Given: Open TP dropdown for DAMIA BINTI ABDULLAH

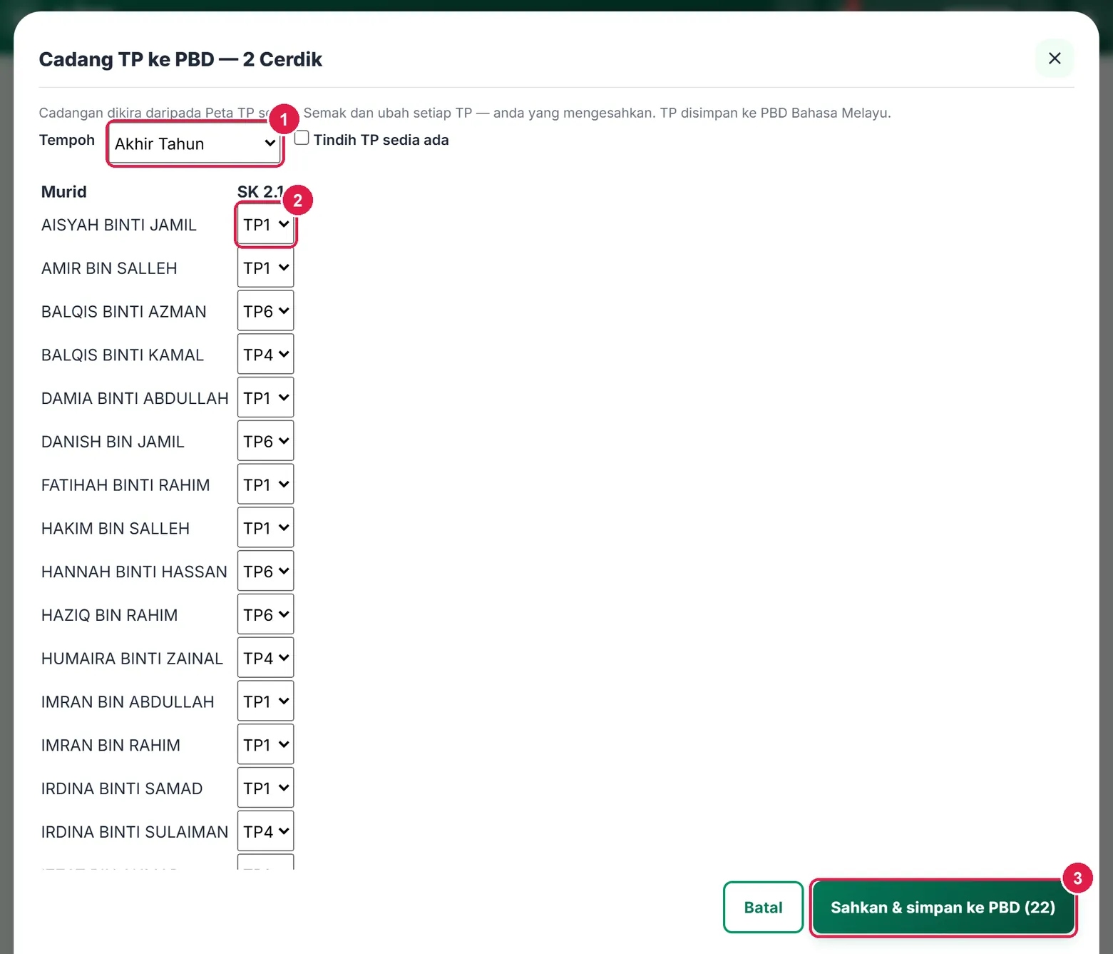Looking at the screenshot, I should point(265,398).
